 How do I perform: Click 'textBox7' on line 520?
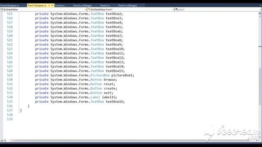[x=113, y=36]
